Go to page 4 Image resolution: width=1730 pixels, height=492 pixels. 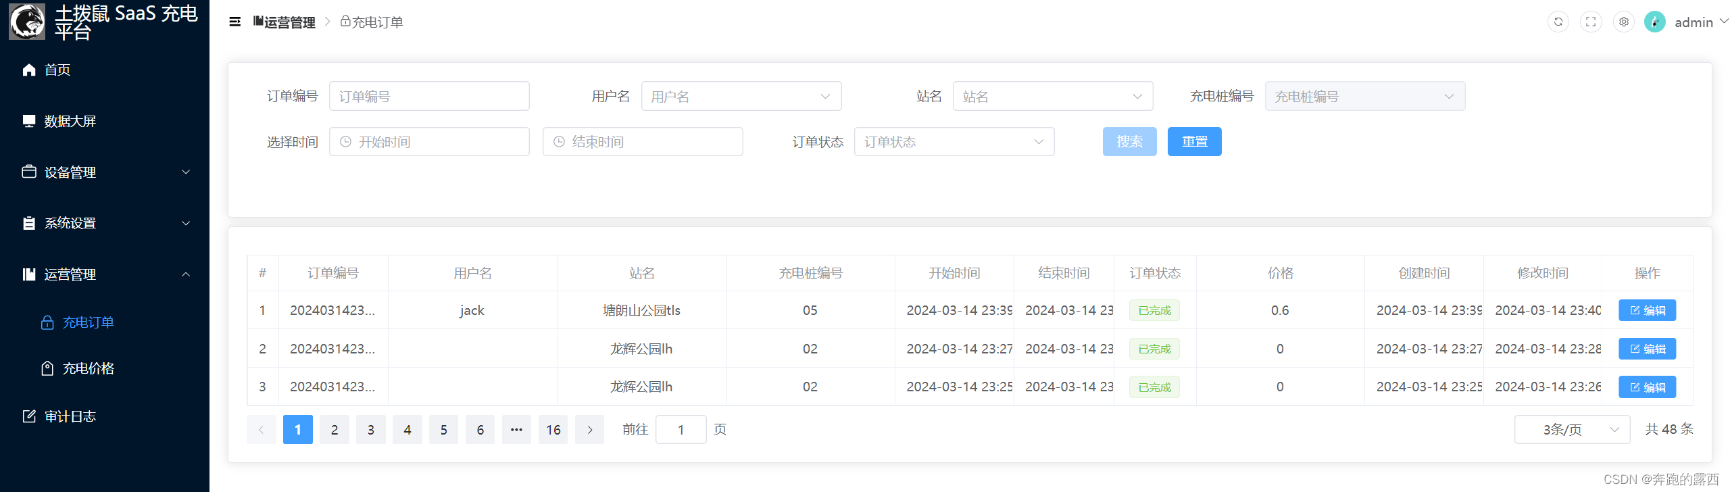407,430
